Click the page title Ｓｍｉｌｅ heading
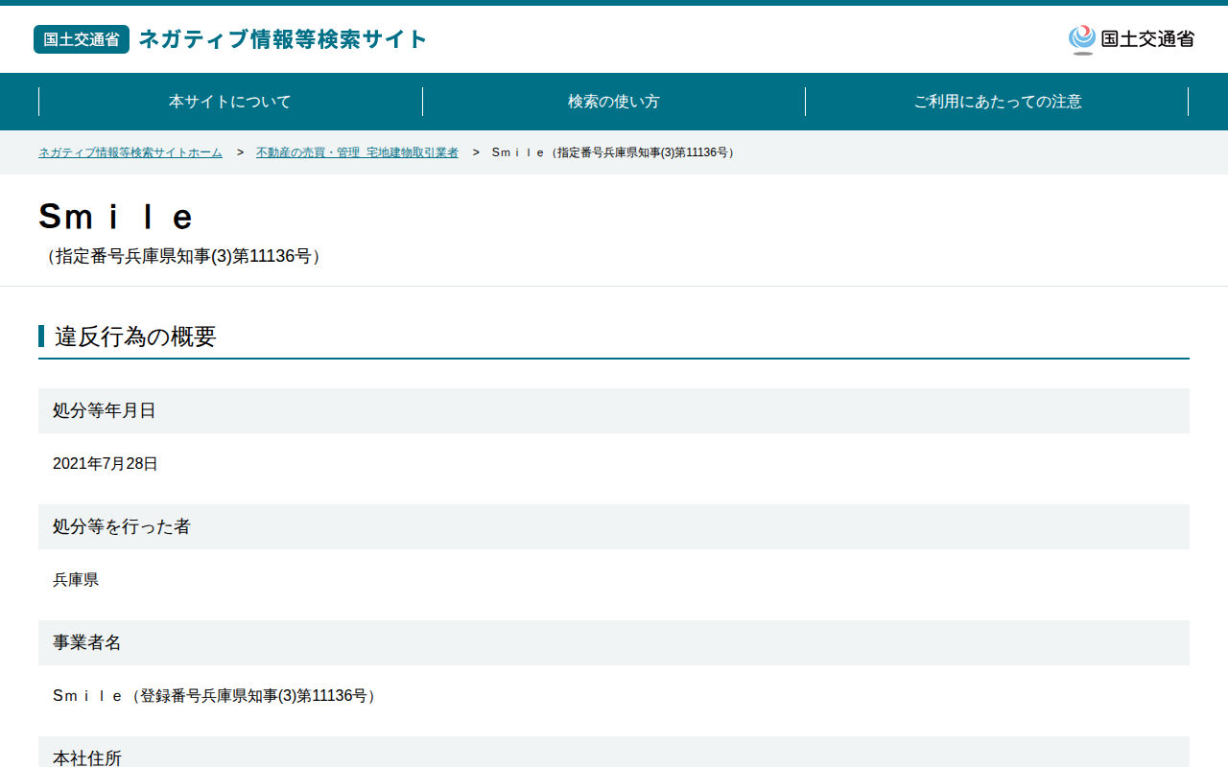The image size is (1228, 767). 116,217
